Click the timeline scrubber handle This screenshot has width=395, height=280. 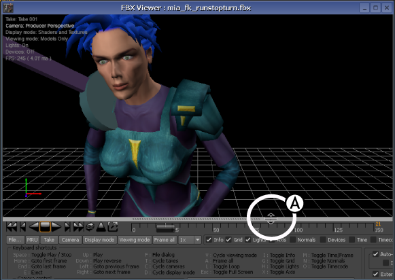[x=165, y=228]
